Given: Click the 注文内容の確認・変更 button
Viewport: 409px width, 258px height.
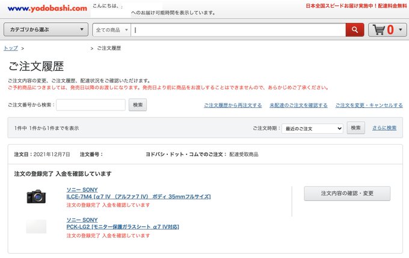Looking at the screenshot, I should (347, 193).
